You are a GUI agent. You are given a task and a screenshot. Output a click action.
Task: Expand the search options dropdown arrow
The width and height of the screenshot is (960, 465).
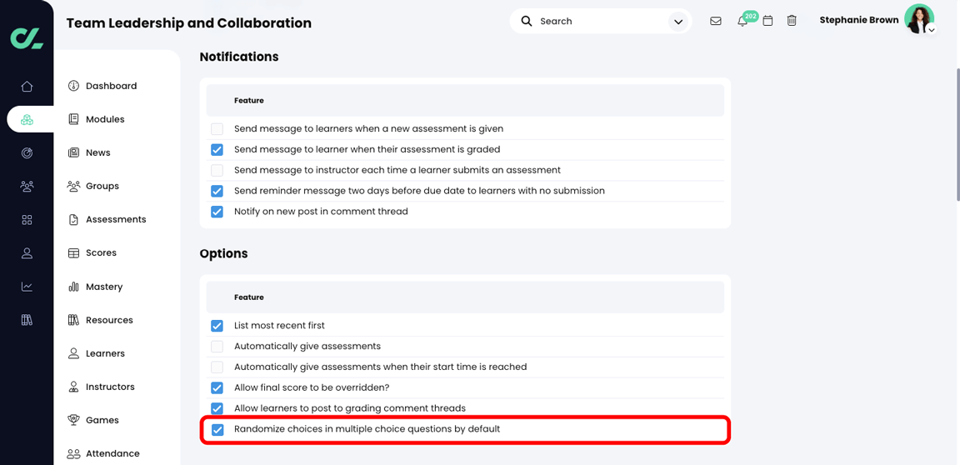point(677,22)
